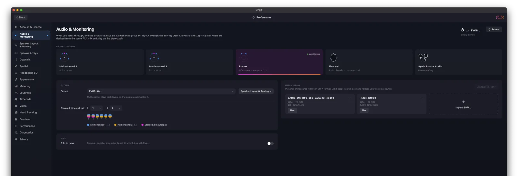Viewport: 518px width, 176px height.
Task: Open the output Device EVO8 dropdown
Action: click(x=161, y=91)
